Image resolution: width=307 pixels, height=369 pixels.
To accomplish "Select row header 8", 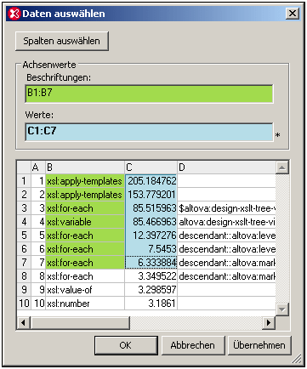I will coord(24,276).
